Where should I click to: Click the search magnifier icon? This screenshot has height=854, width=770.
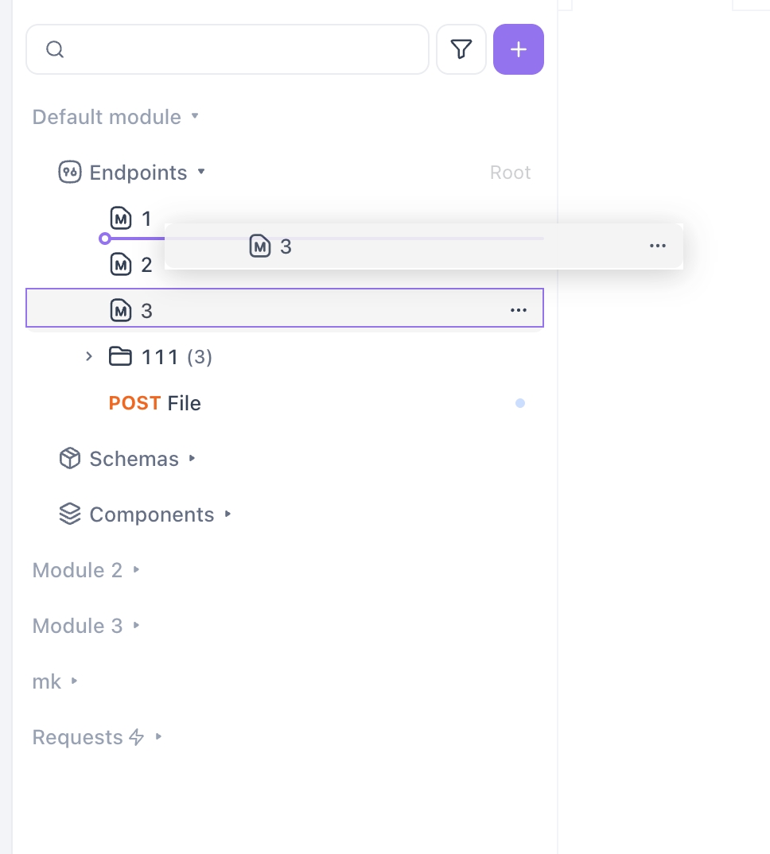point(54,49)
